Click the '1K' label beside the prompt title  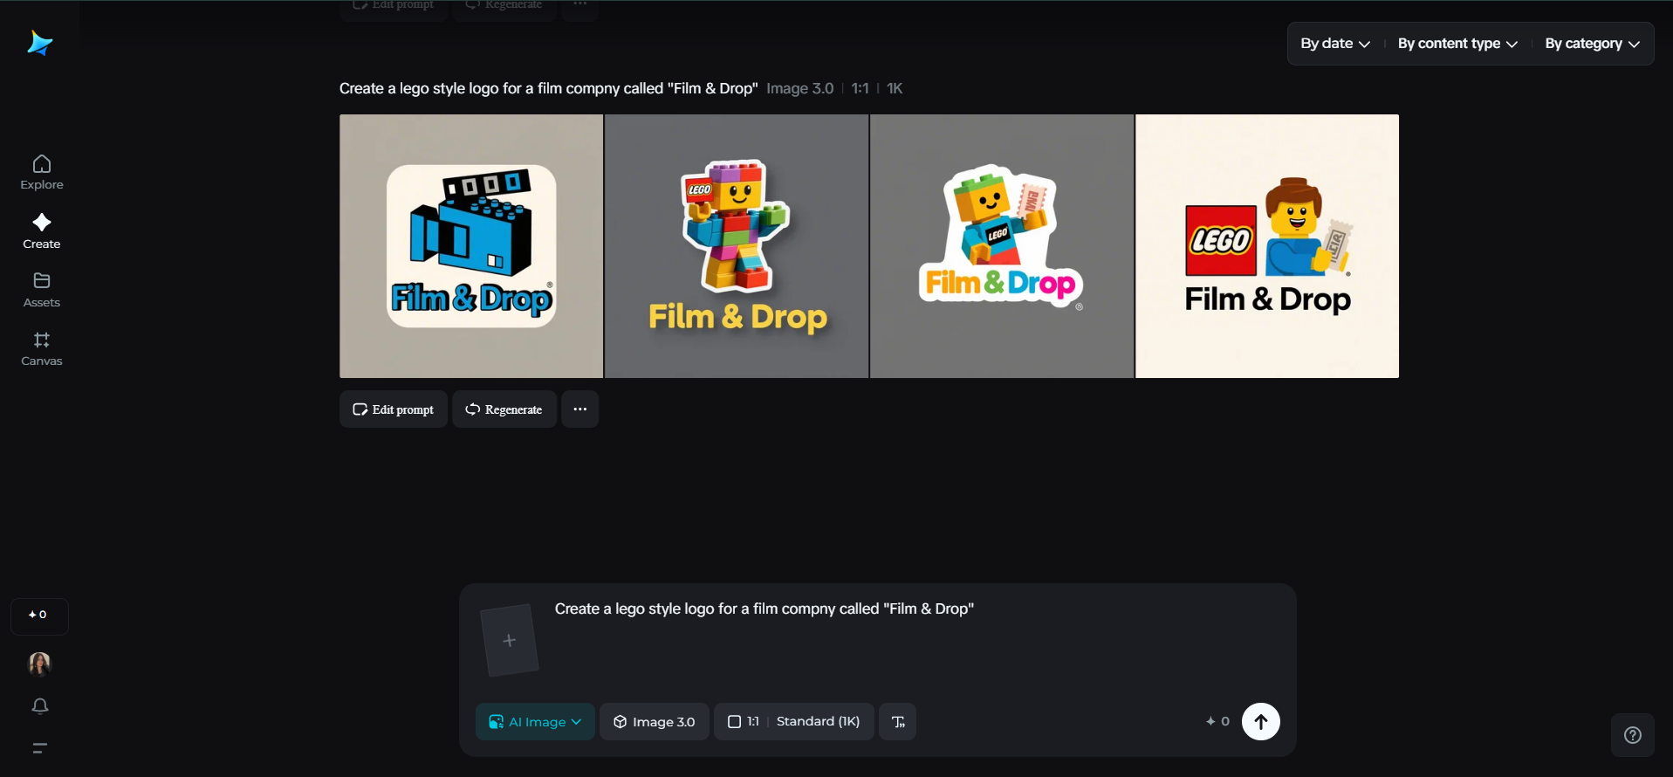pos(895,88)
